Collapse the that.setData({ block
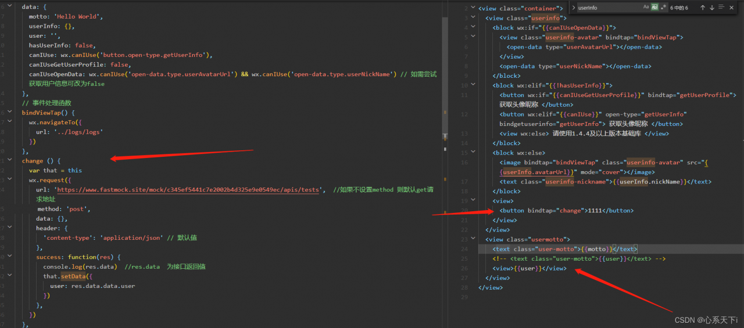The image size is (744, 328). click(10, 276)
